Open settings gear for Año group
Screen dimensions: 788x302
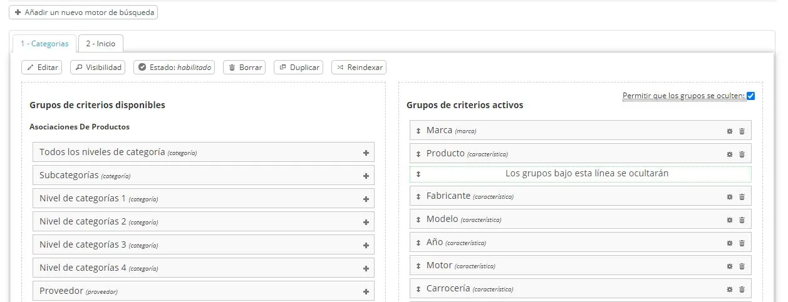[729, 243]
